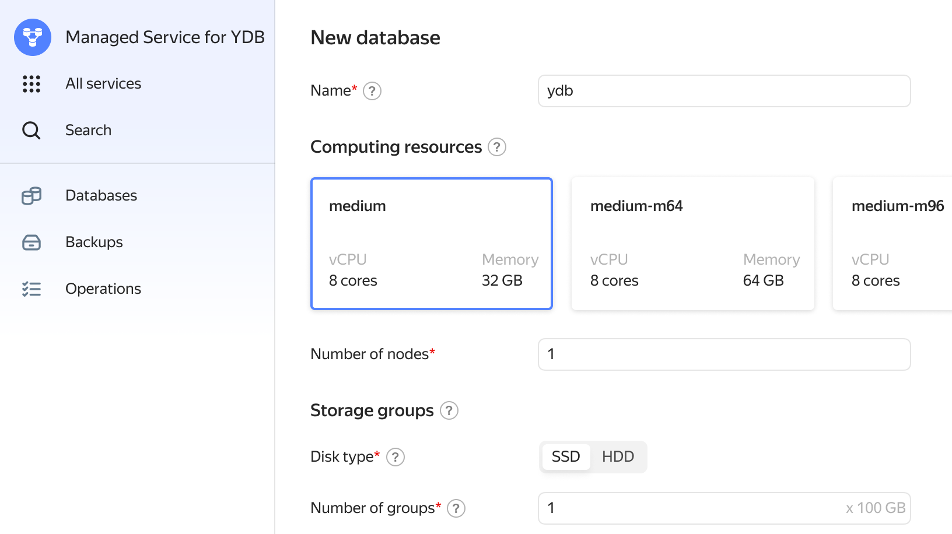Viewport: 952px width, 534px height.
Task: Click the 64 GB memory value
Action: (764, 280)
